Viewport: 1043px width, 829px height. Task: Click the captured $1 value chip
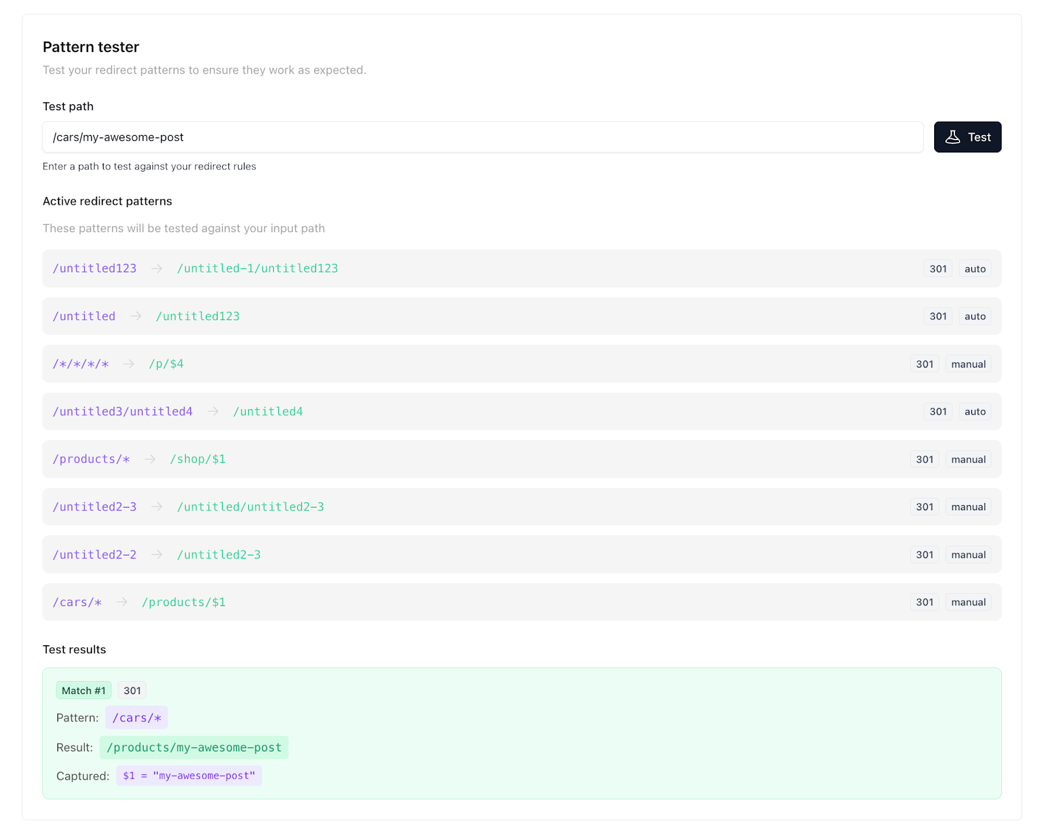click(x=189, y=776)
